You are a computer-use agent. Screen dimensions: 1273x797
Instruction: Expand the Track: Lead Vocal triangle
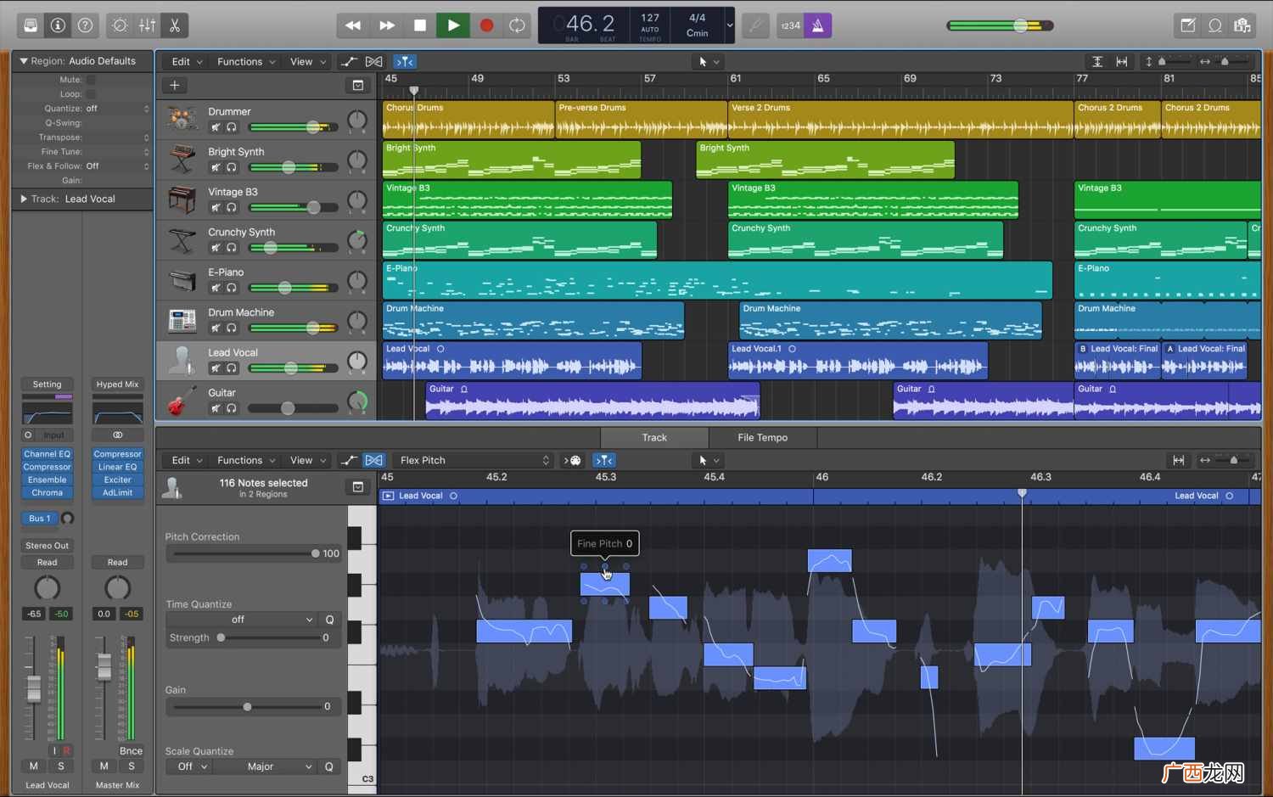click(x=23, y=199)
